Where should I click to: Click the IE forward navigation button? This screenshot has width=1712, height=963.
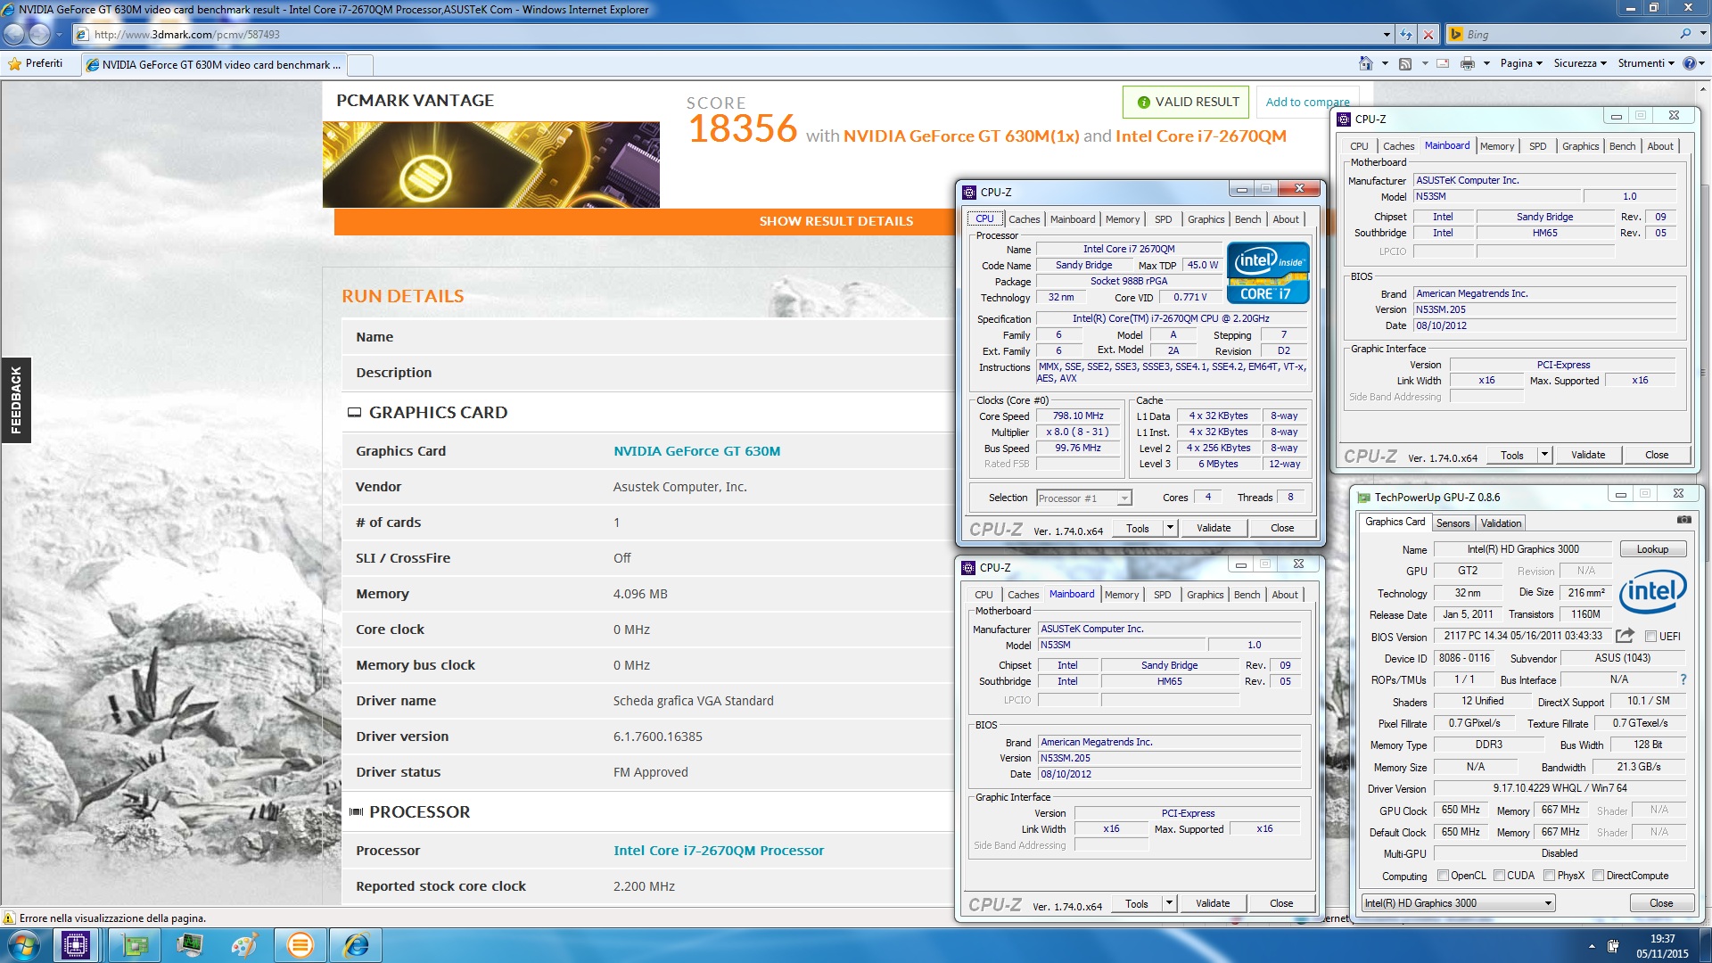40,34
